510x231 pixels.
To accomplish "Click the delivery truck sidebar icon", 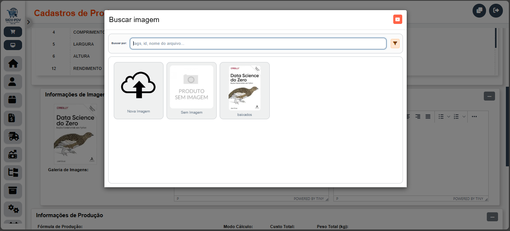I will tap(13, 136).
